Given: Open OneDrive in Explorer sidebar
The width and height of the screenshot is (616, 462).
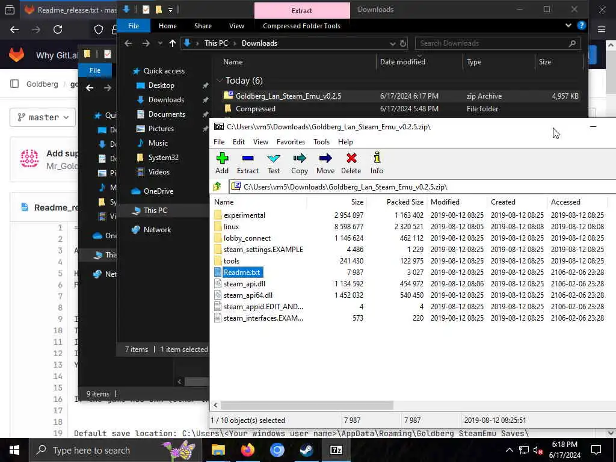Looking at the screenshot, I should point(158,191).
